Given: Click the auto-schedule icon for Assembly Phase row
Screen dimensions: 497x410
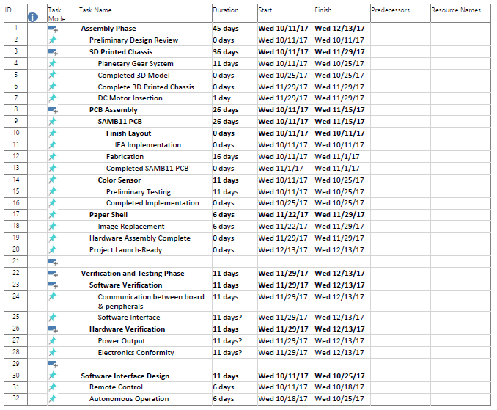Looking at the screenshot, I should click(x=53, y=29).
